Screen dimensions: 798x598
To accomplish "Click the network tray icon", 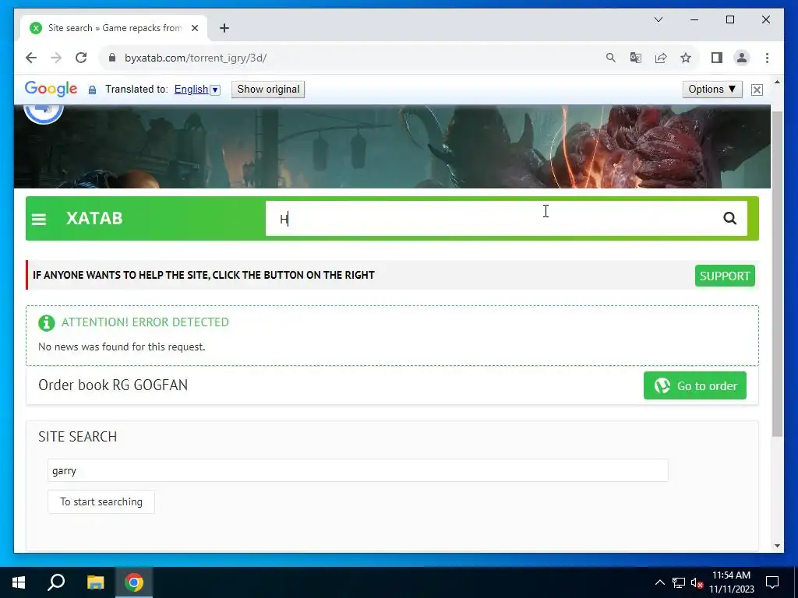I will pos(679,582).
